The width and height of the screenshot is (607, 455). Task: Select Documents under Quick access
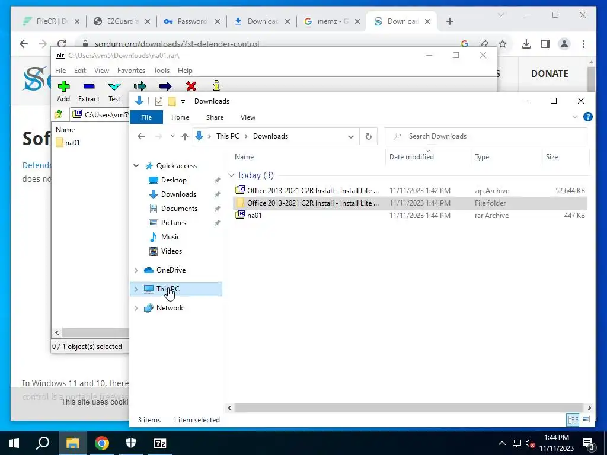(179, 209)
